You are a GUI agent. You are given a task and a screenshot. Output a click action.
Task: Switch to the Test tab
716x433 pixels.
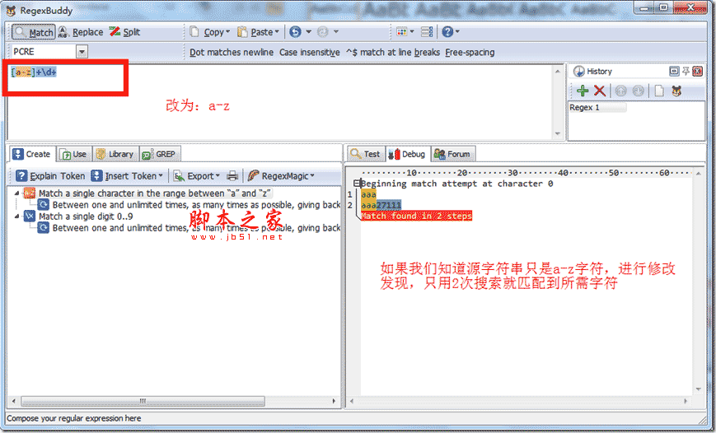pos(366,154)
